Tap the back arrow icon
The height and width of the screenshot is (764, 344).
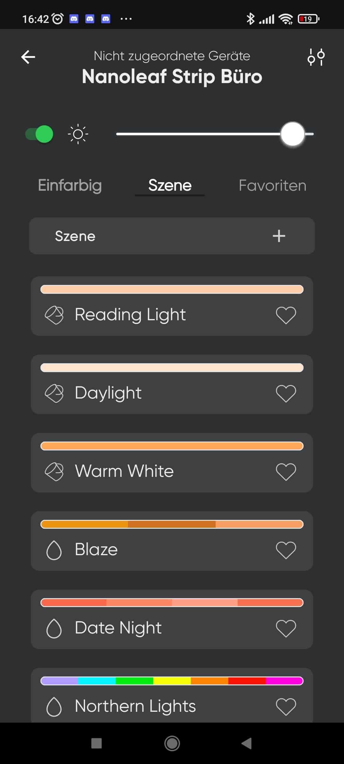pos(28,57)
